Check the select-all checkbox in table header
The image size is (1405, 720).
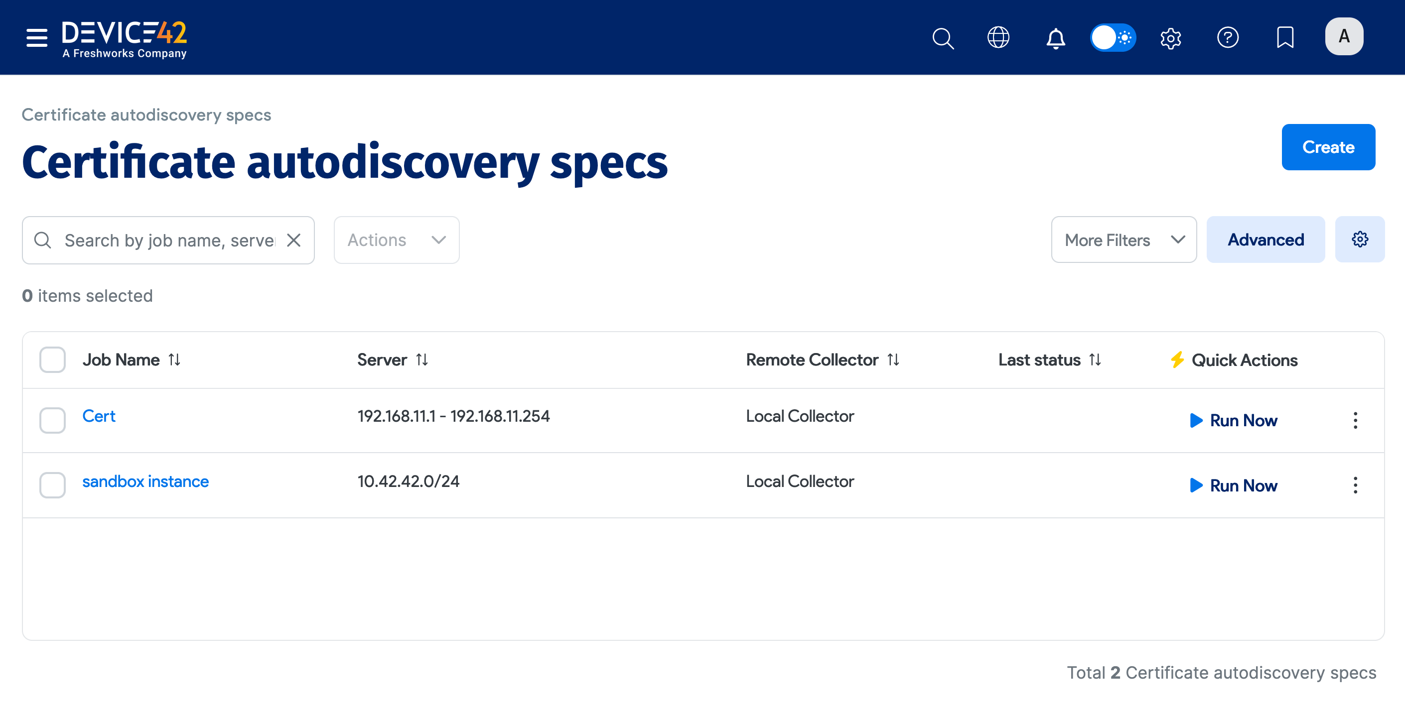(x=52, y=359)
